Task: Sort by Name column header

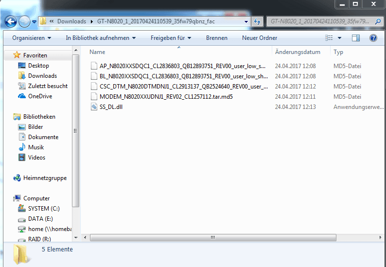Action: (97, 52)
